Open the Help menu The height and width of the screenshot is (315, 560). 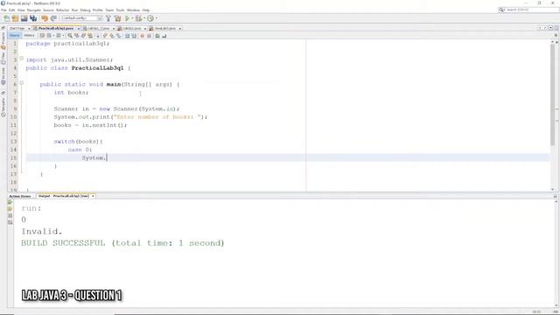coord(146,10)
